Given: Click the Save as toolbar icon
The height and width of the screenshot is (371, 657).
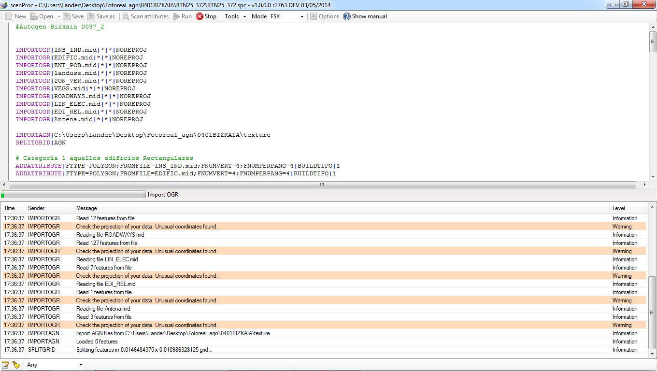Looking at the screenshot, I should pos(91,16).
